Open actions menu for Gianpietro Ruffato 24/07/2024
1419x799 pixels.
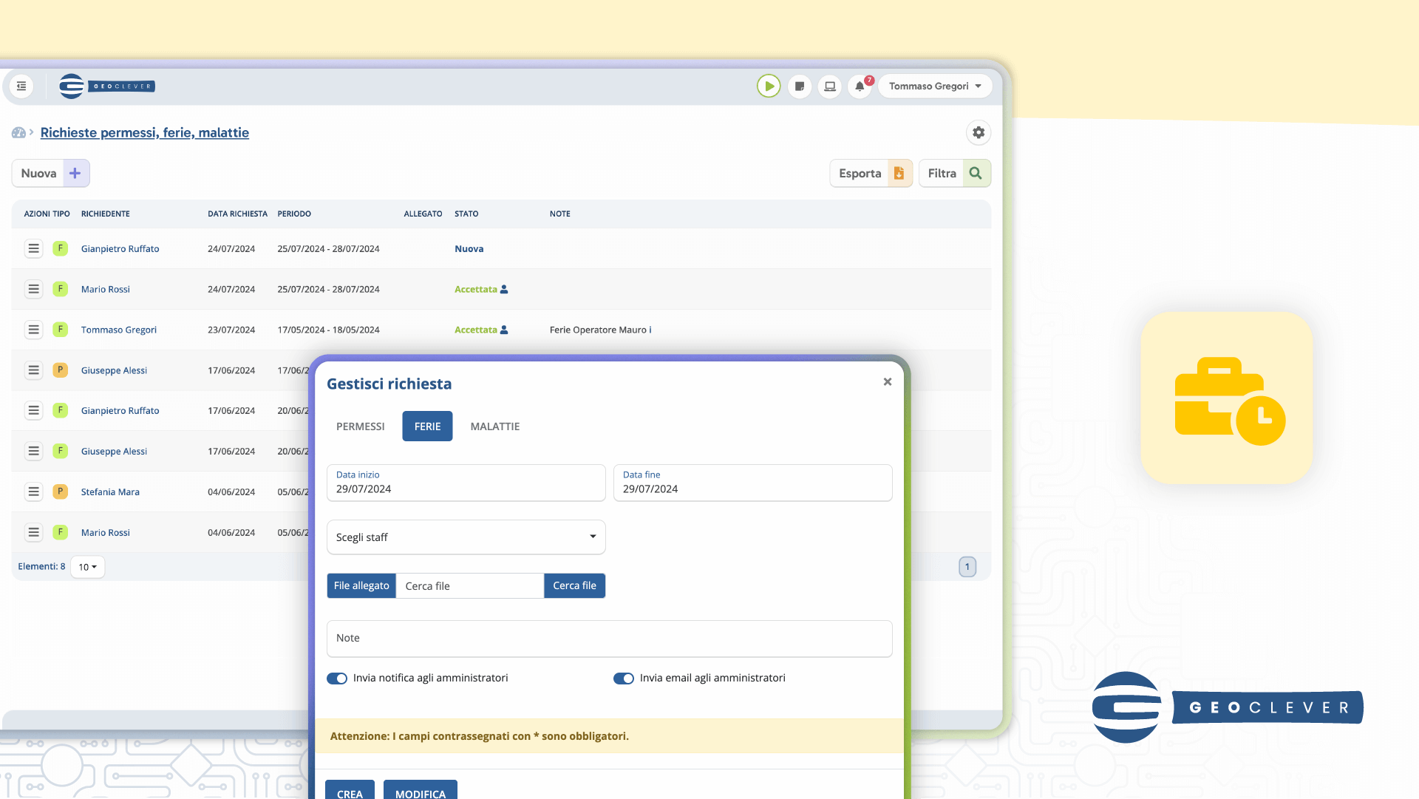point(33,249)
